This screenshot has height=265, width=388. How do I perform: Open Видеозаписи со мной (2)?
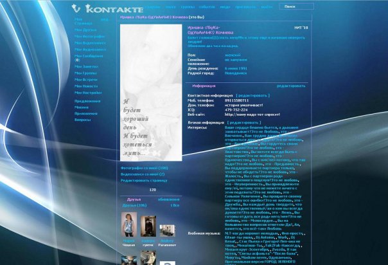coord(143,174)
